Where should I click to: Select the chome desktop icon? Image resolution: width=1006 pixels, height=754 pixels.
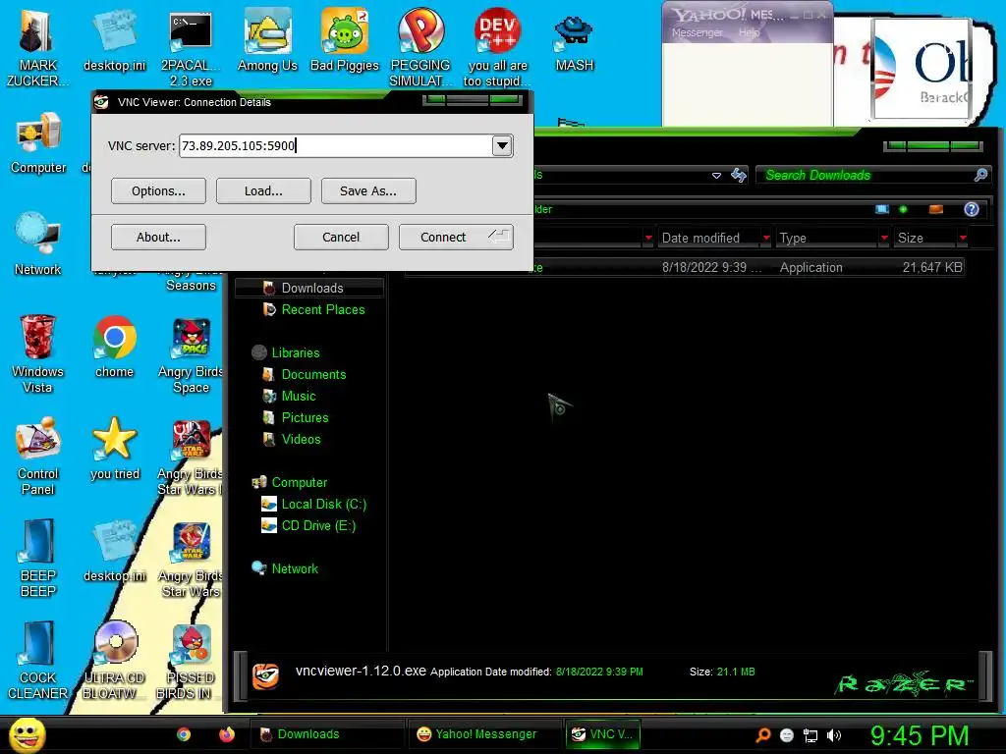(x=114, y=347)
